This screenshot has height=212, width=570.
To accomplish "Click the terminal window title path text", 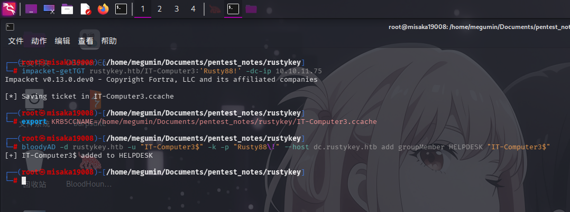I will pos(479,27).
